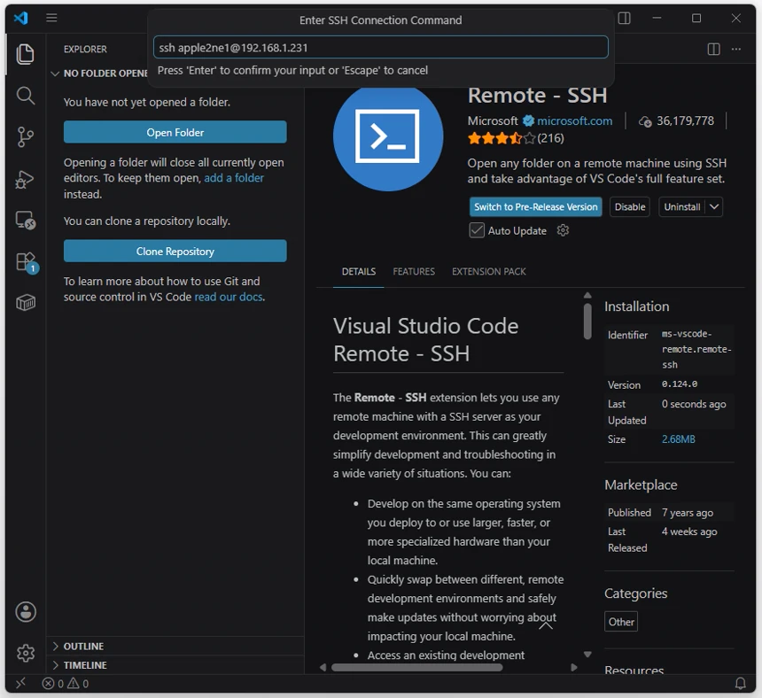Click the Other category tag
This screenshot has width=762, height=698.
click(x=621, y=622)
